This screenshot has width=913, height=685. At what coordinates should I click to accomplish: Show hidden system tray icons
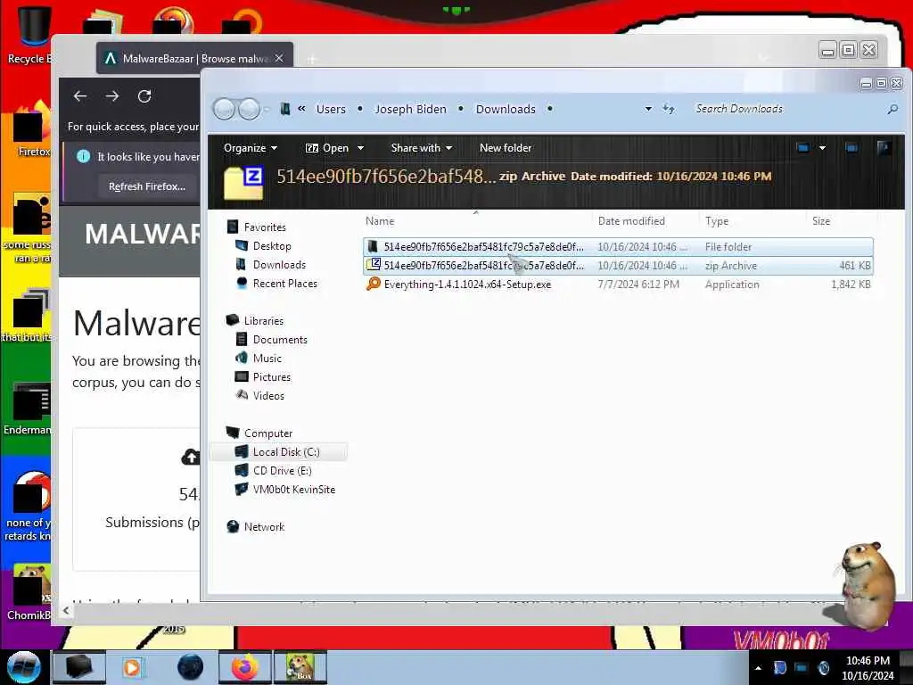[x=758, y=668]
